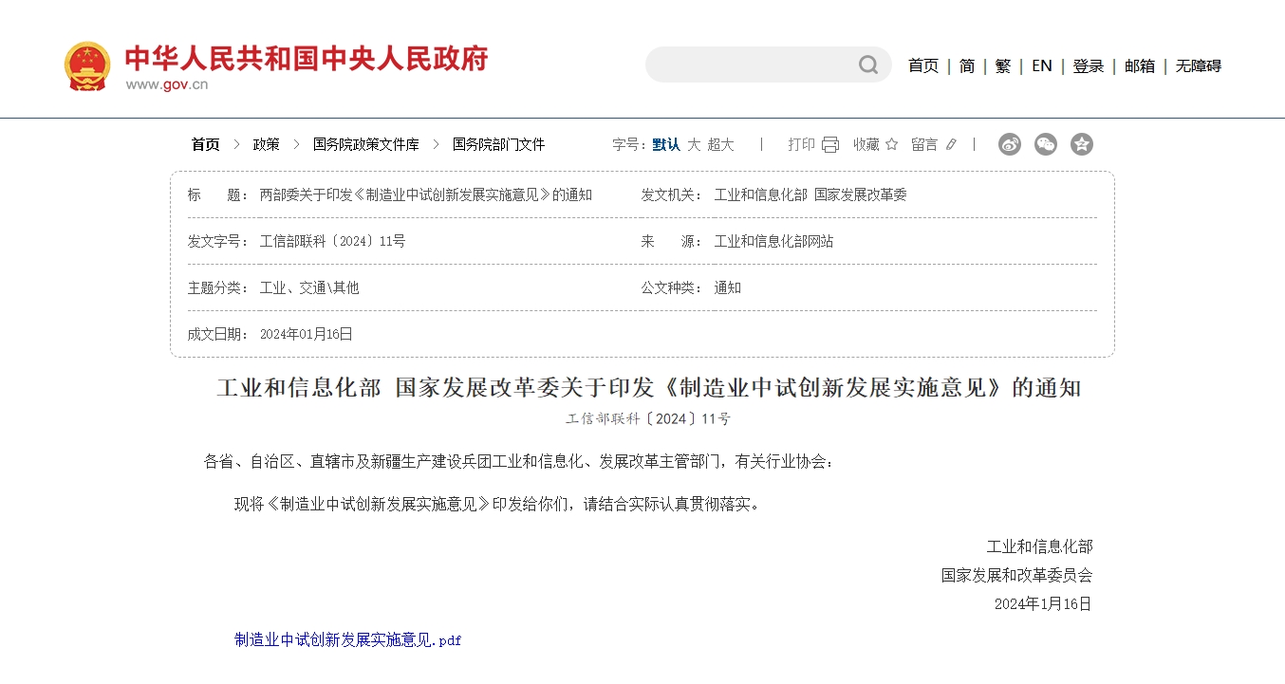Share the article via the Weibo icon

pos(1009,143)
